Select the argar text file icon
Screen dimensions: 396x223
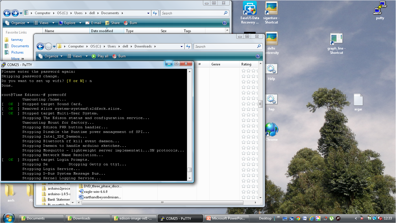click(x=358, y=102)
